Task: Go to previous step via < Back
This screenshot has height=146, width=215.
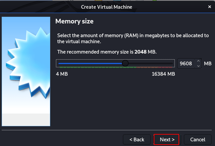Action: coord(137,140)
